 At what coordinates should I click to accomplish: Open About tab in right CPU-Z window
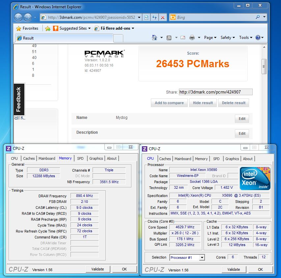pyautogui.click(x=248, y=159)
